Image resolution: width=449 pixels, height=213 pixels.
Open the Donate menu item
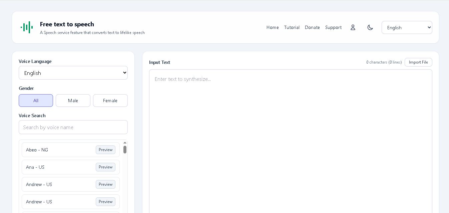click(x=312, y=27)
